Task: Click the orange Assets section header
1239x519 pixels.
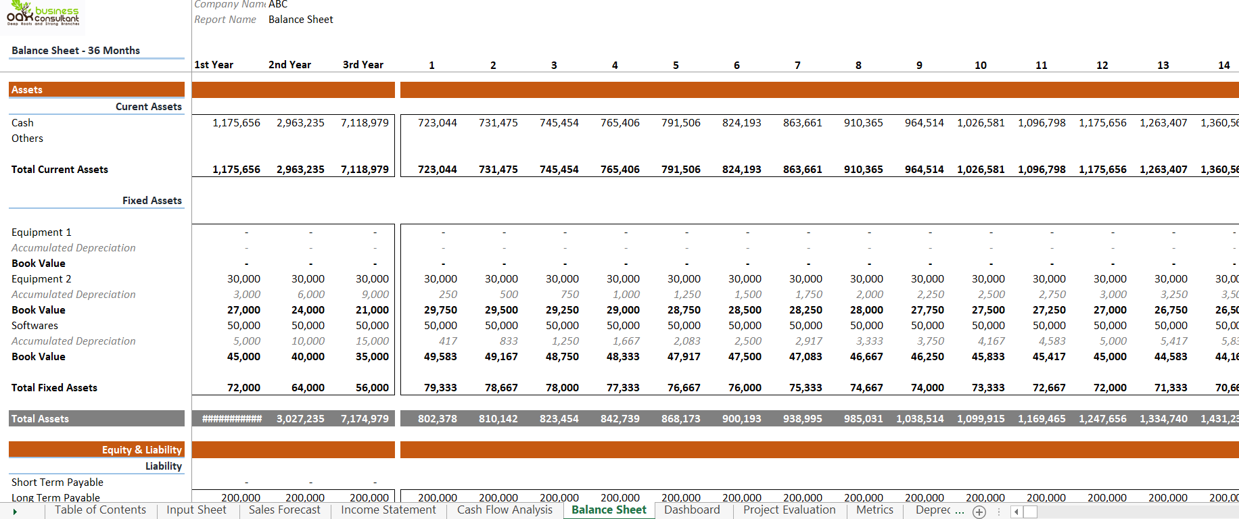Action: pos(97,90)
